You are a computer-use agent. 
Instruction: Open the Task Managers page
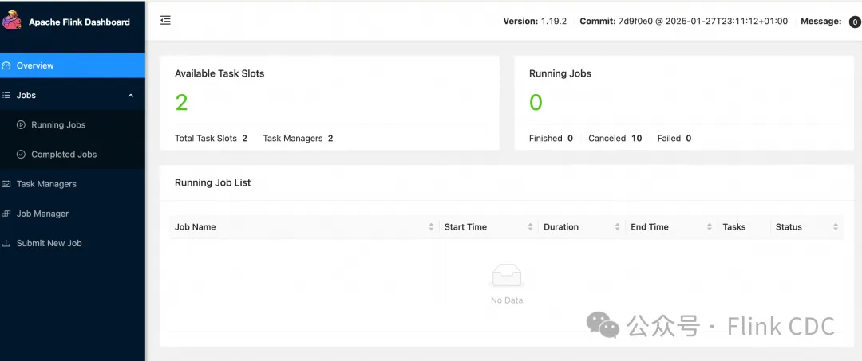46,184
